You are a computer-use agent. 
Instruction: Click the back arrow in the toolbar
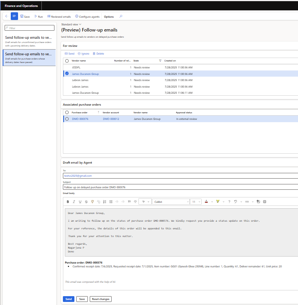pos(7,17)
